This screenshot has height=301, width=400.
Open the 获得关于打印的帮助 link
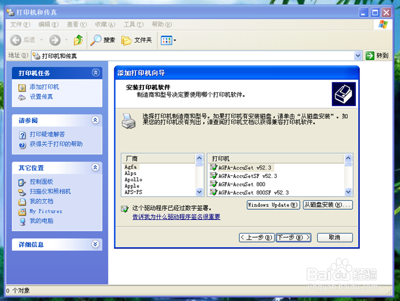[56, 144]
